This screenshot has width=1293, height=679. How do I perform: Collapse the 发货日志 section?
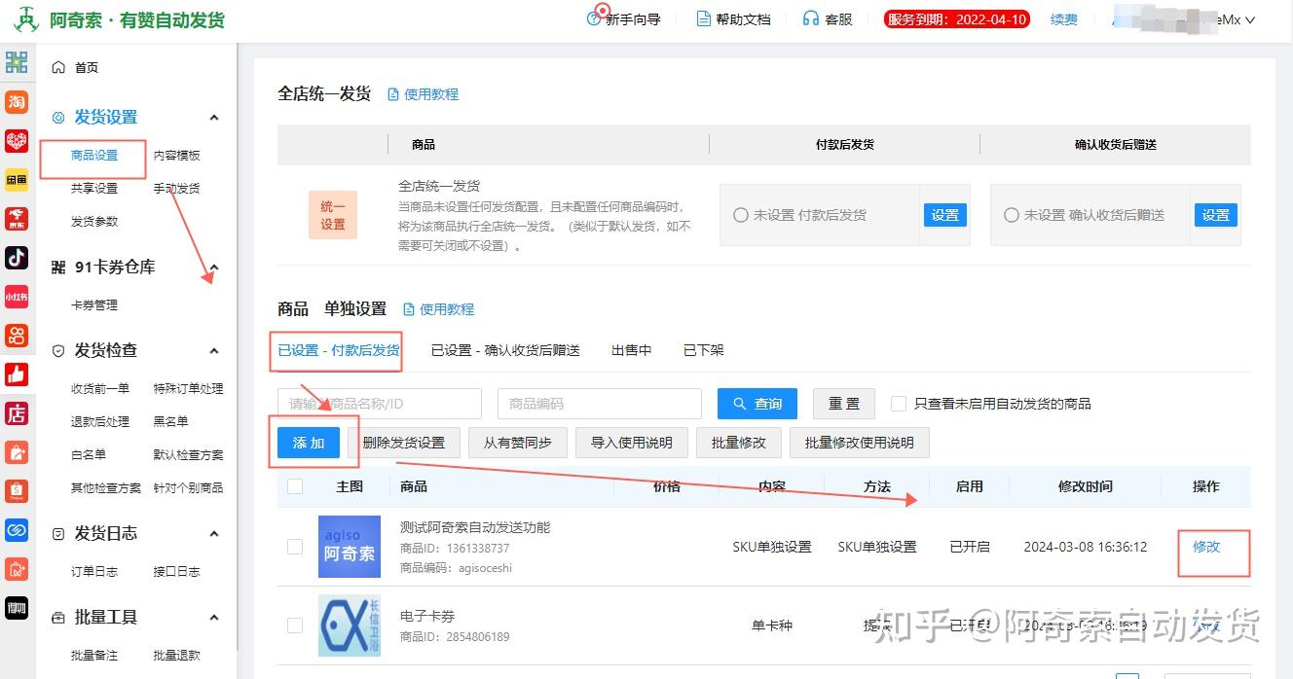(214, 534)
